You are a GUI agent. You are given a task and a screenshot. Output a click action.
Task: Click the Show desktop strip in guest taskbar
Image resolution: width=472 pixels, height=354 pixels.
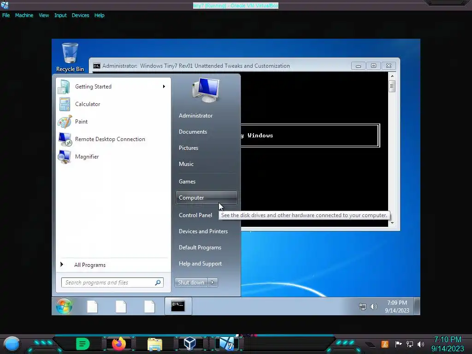[417, 306]
